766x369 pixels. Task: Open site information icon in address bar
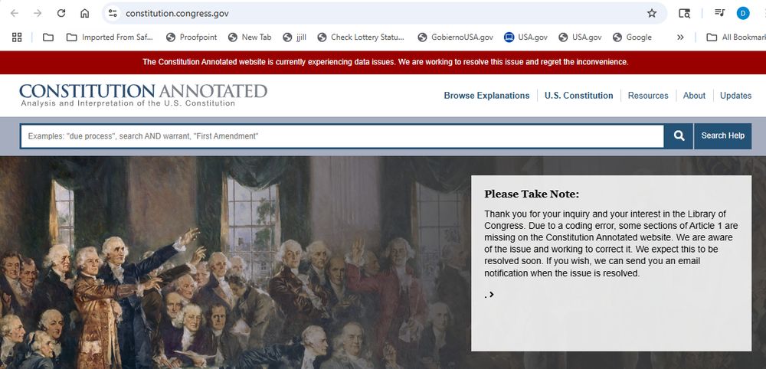click(113, 13)
